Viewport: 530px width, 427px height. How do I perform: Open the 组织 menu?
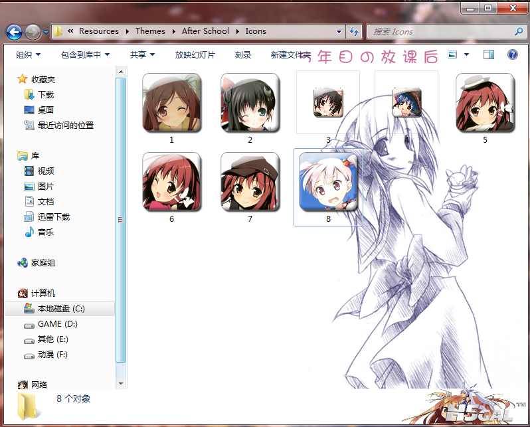tap(28, 54)
